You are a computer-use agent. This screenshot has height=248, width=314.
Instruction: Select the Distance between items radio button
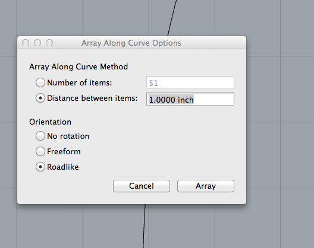pyautogui.click(x=40, y=98)
